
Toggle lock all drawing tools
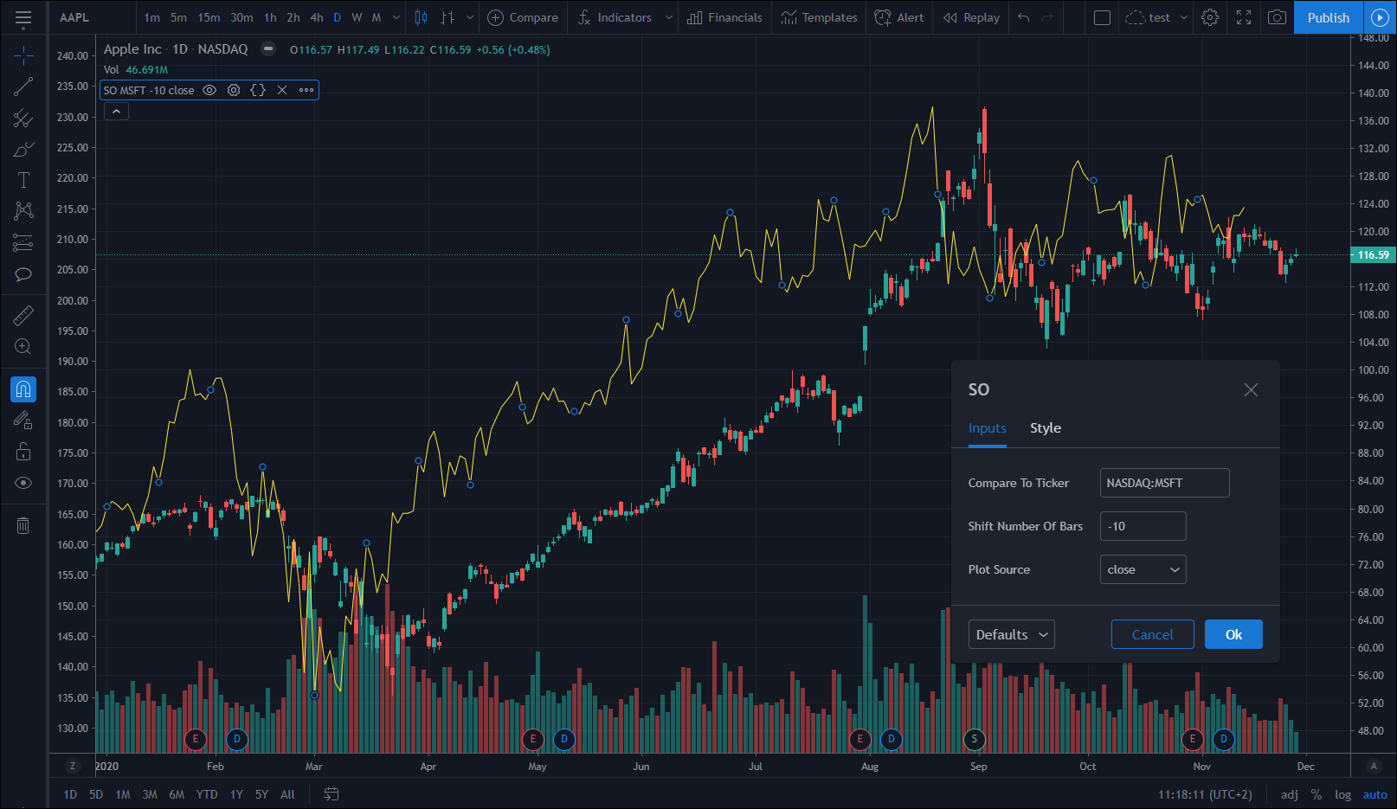(x=23, y=452)
